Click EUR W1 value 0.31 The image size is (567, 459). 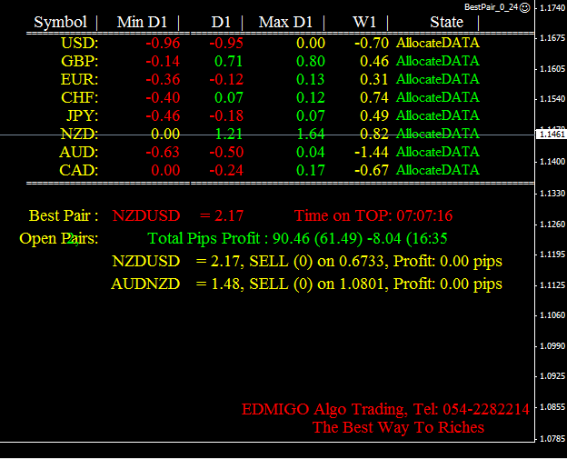pyautogui.click(x=373, y=79)
